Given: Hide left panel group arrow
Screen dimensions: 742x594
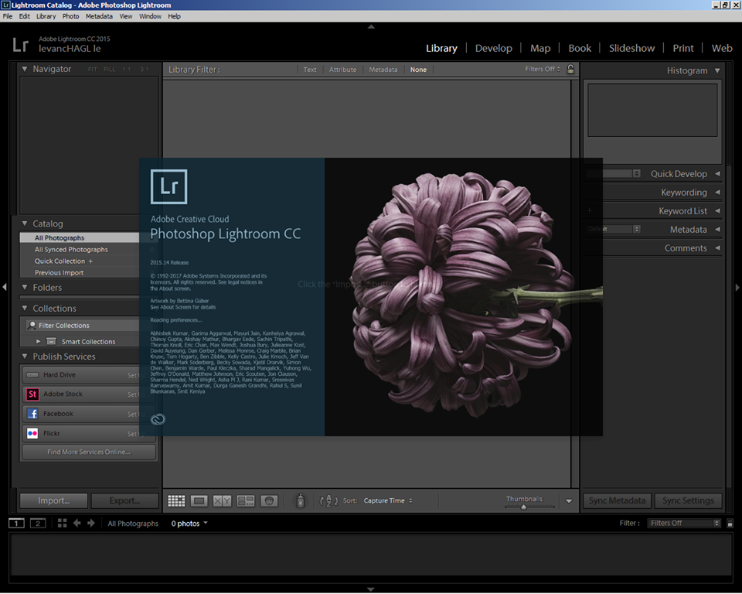Looking at the screenshot, I should click(x=5, y=287).
